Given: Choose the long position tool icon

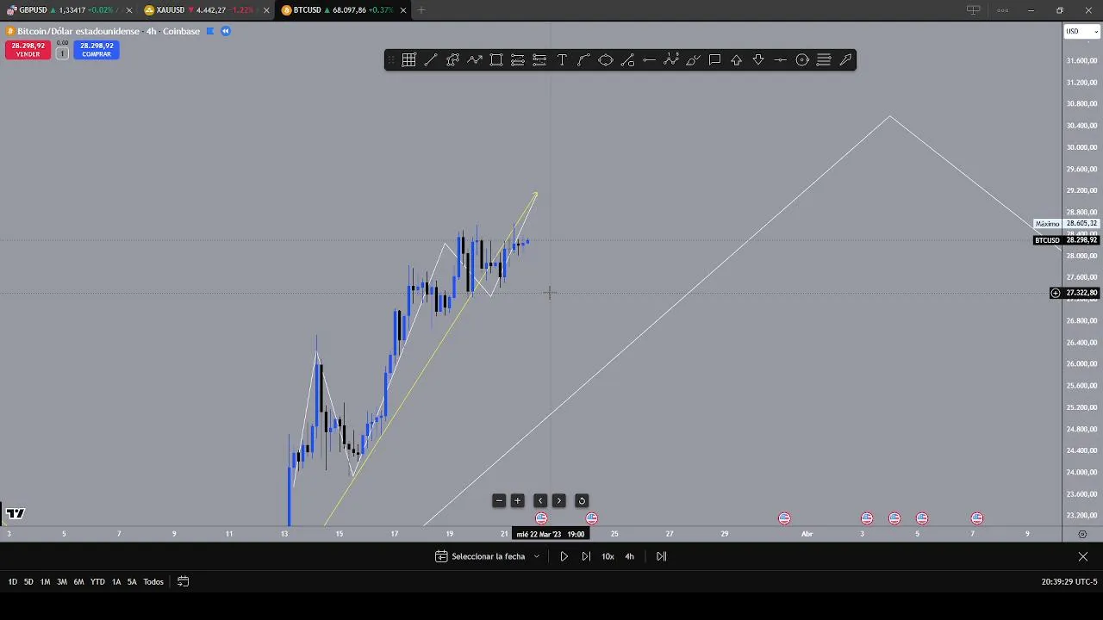Looking at the screenshot, I should [518, 59].
